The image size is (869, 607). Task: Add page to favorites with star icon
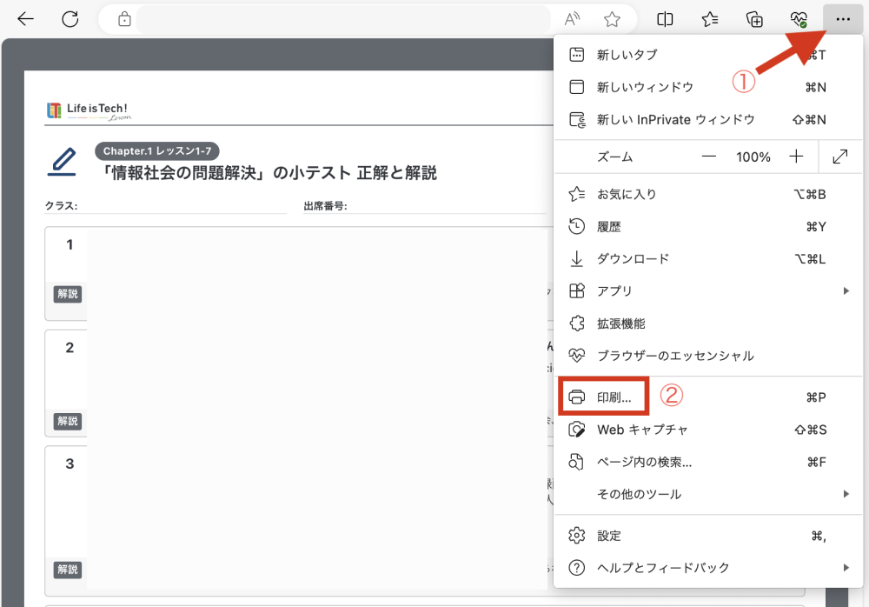click(x=612, y=19)
